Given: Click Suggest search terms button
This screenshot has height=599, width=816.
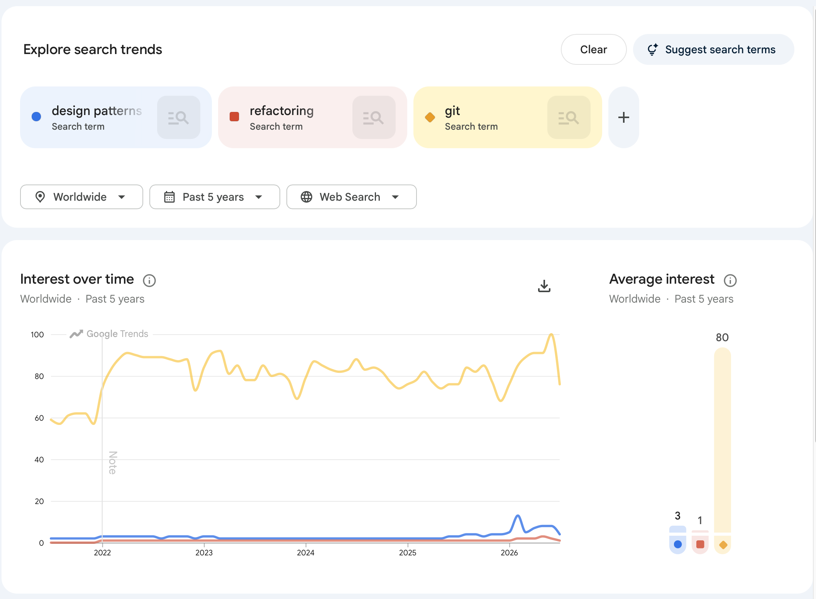Looking at the screenshot, I should [x=714, y=49].
